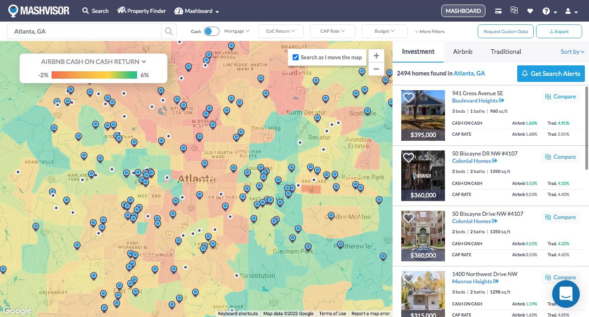Click the search magnifier icon beside Atlanta, GA

tap(168, 31)
